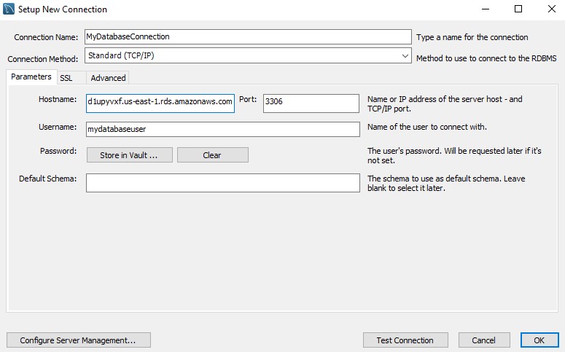Edit the Hostname input field
This screenshot has width=565, height=352.
160,103
